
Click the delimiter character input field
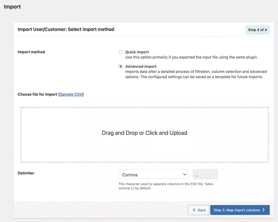(205, 174)
